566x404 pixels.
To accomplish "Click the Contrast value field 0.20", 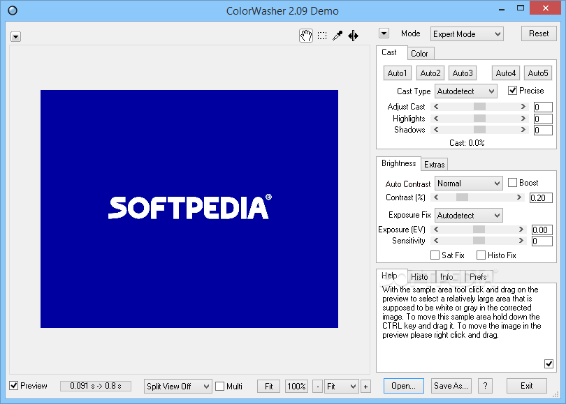I will [x=541, y=198].
